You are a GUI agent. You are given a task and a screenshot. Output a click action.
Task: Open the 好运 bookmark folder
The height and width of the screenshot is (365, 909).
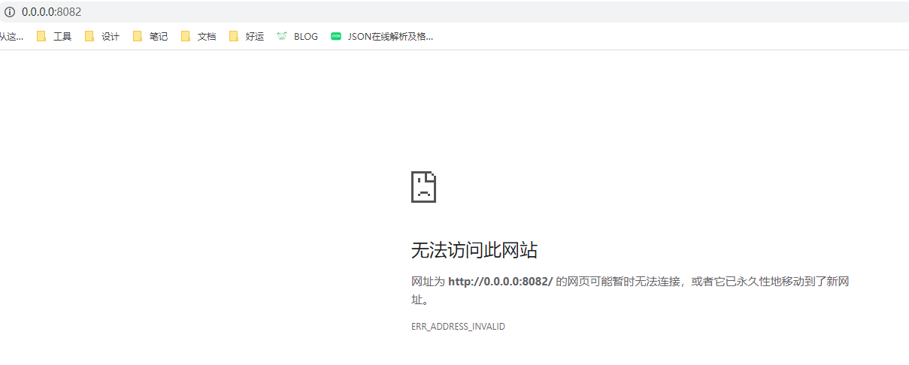click(x=247, y=36)
